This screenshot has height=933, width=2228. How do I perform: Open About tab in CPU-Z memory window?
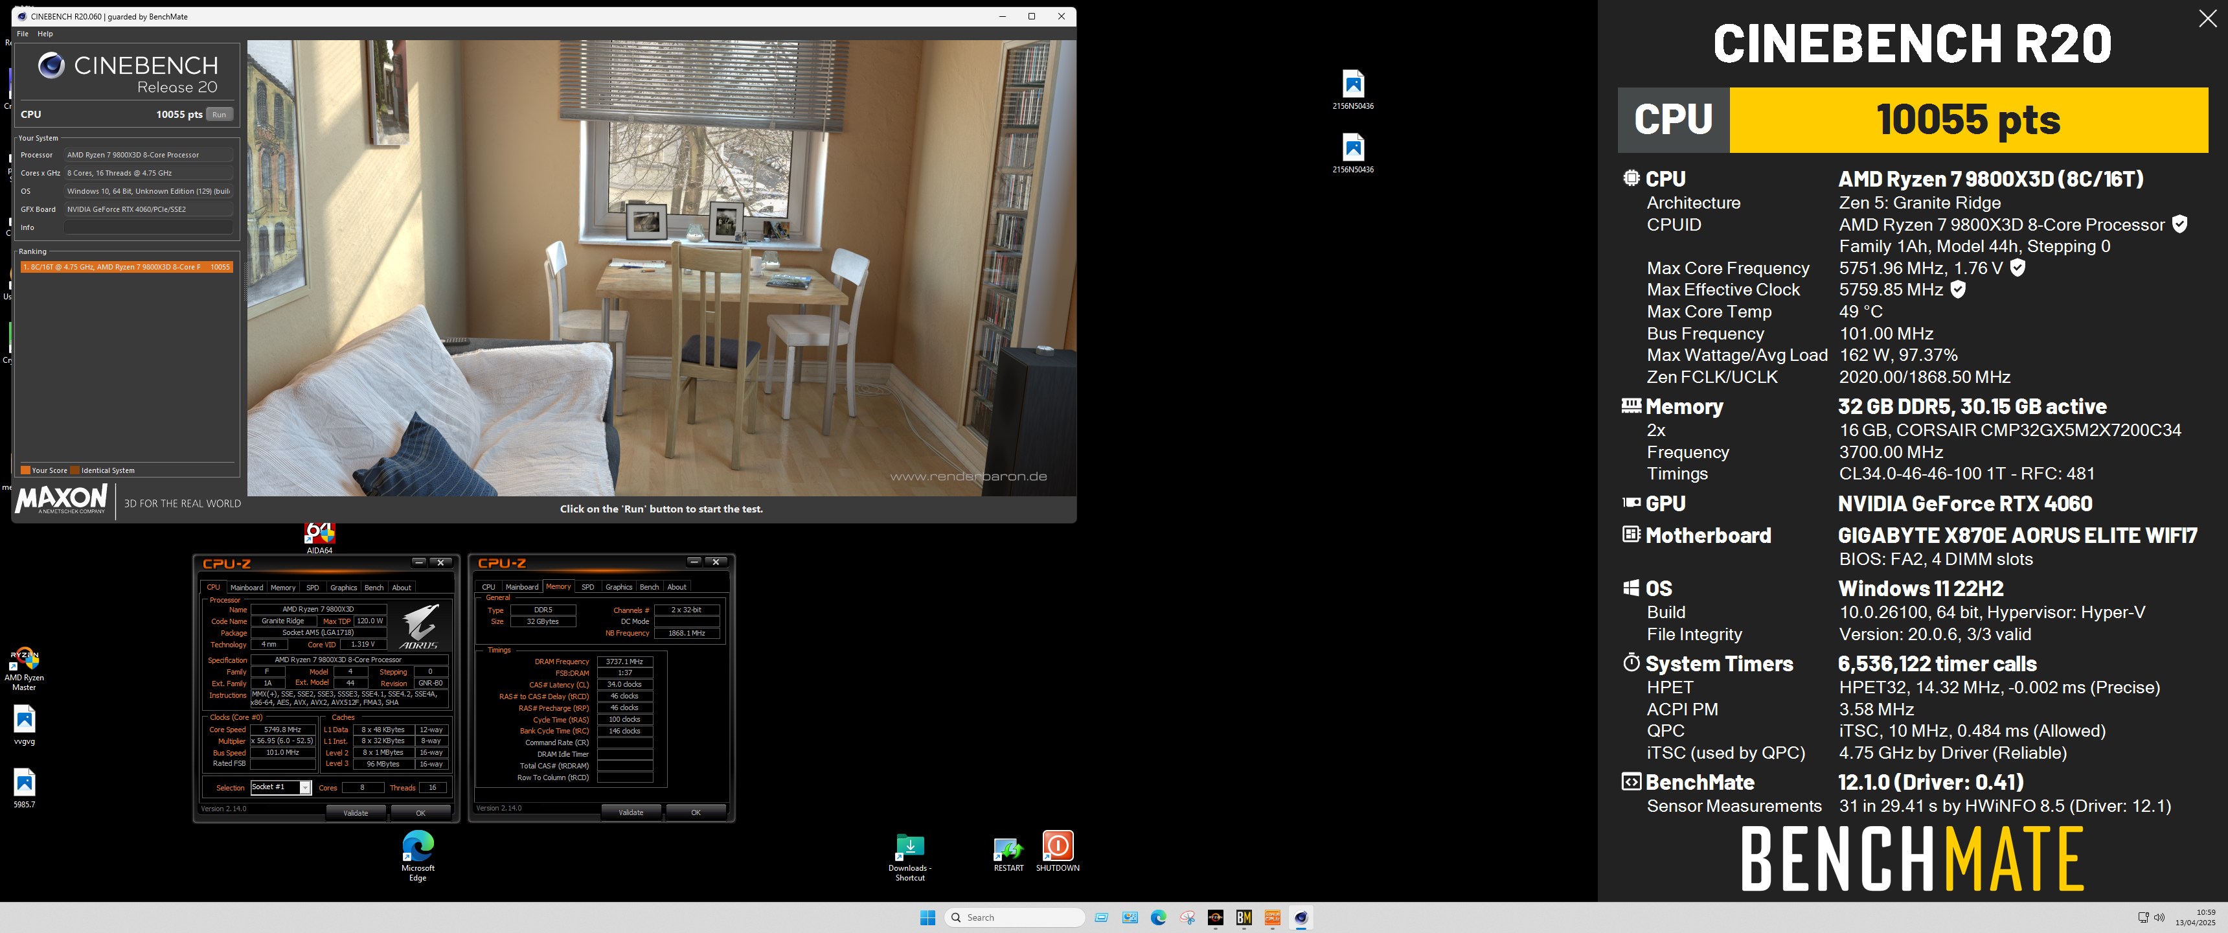click(x=676, y=587)
